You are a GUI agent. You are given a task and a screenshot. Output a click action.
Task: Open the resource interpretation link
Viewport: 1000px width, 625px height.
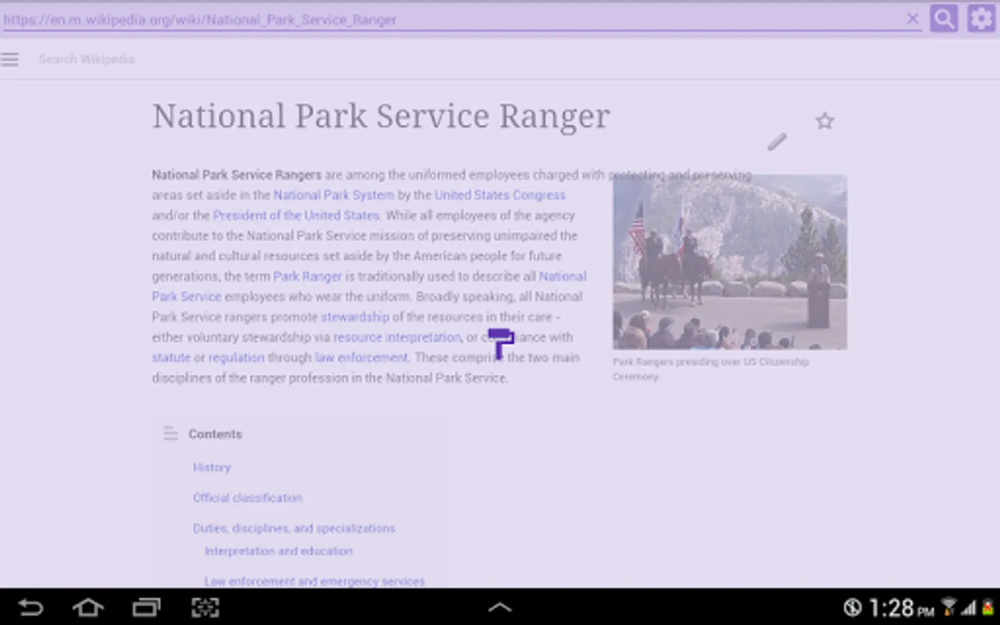pos(397,337)
